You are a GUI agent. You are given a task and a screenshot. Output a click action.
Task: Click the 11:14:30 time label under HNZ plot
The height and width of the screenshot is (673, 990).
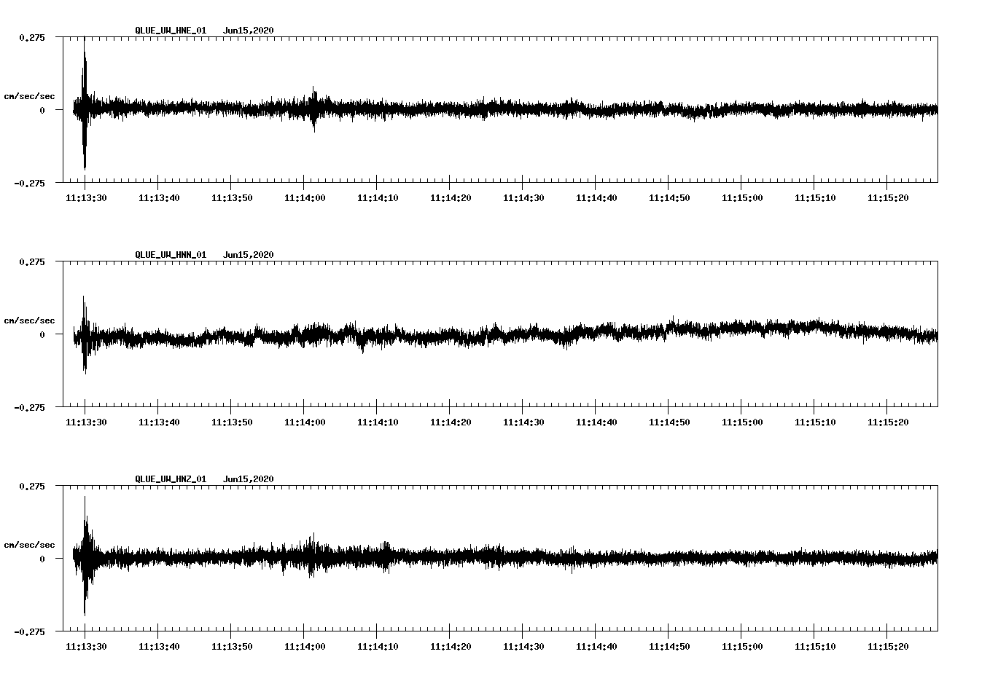point(523,647)
